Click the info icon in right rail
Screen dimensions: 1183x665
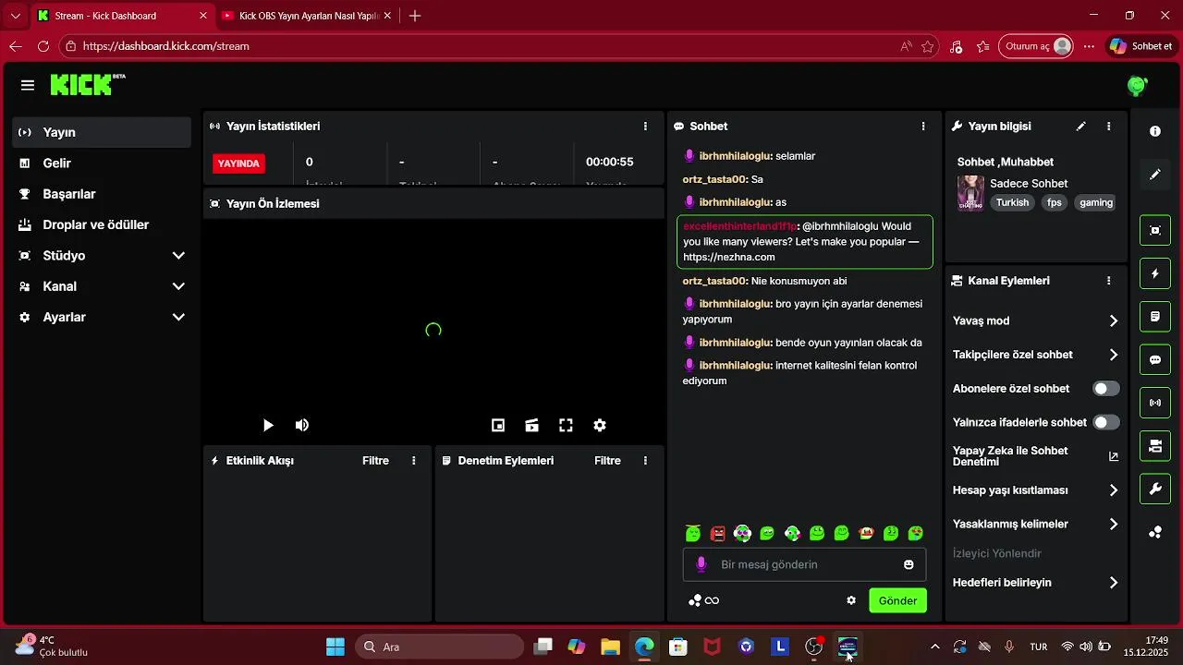[1155, 131]
